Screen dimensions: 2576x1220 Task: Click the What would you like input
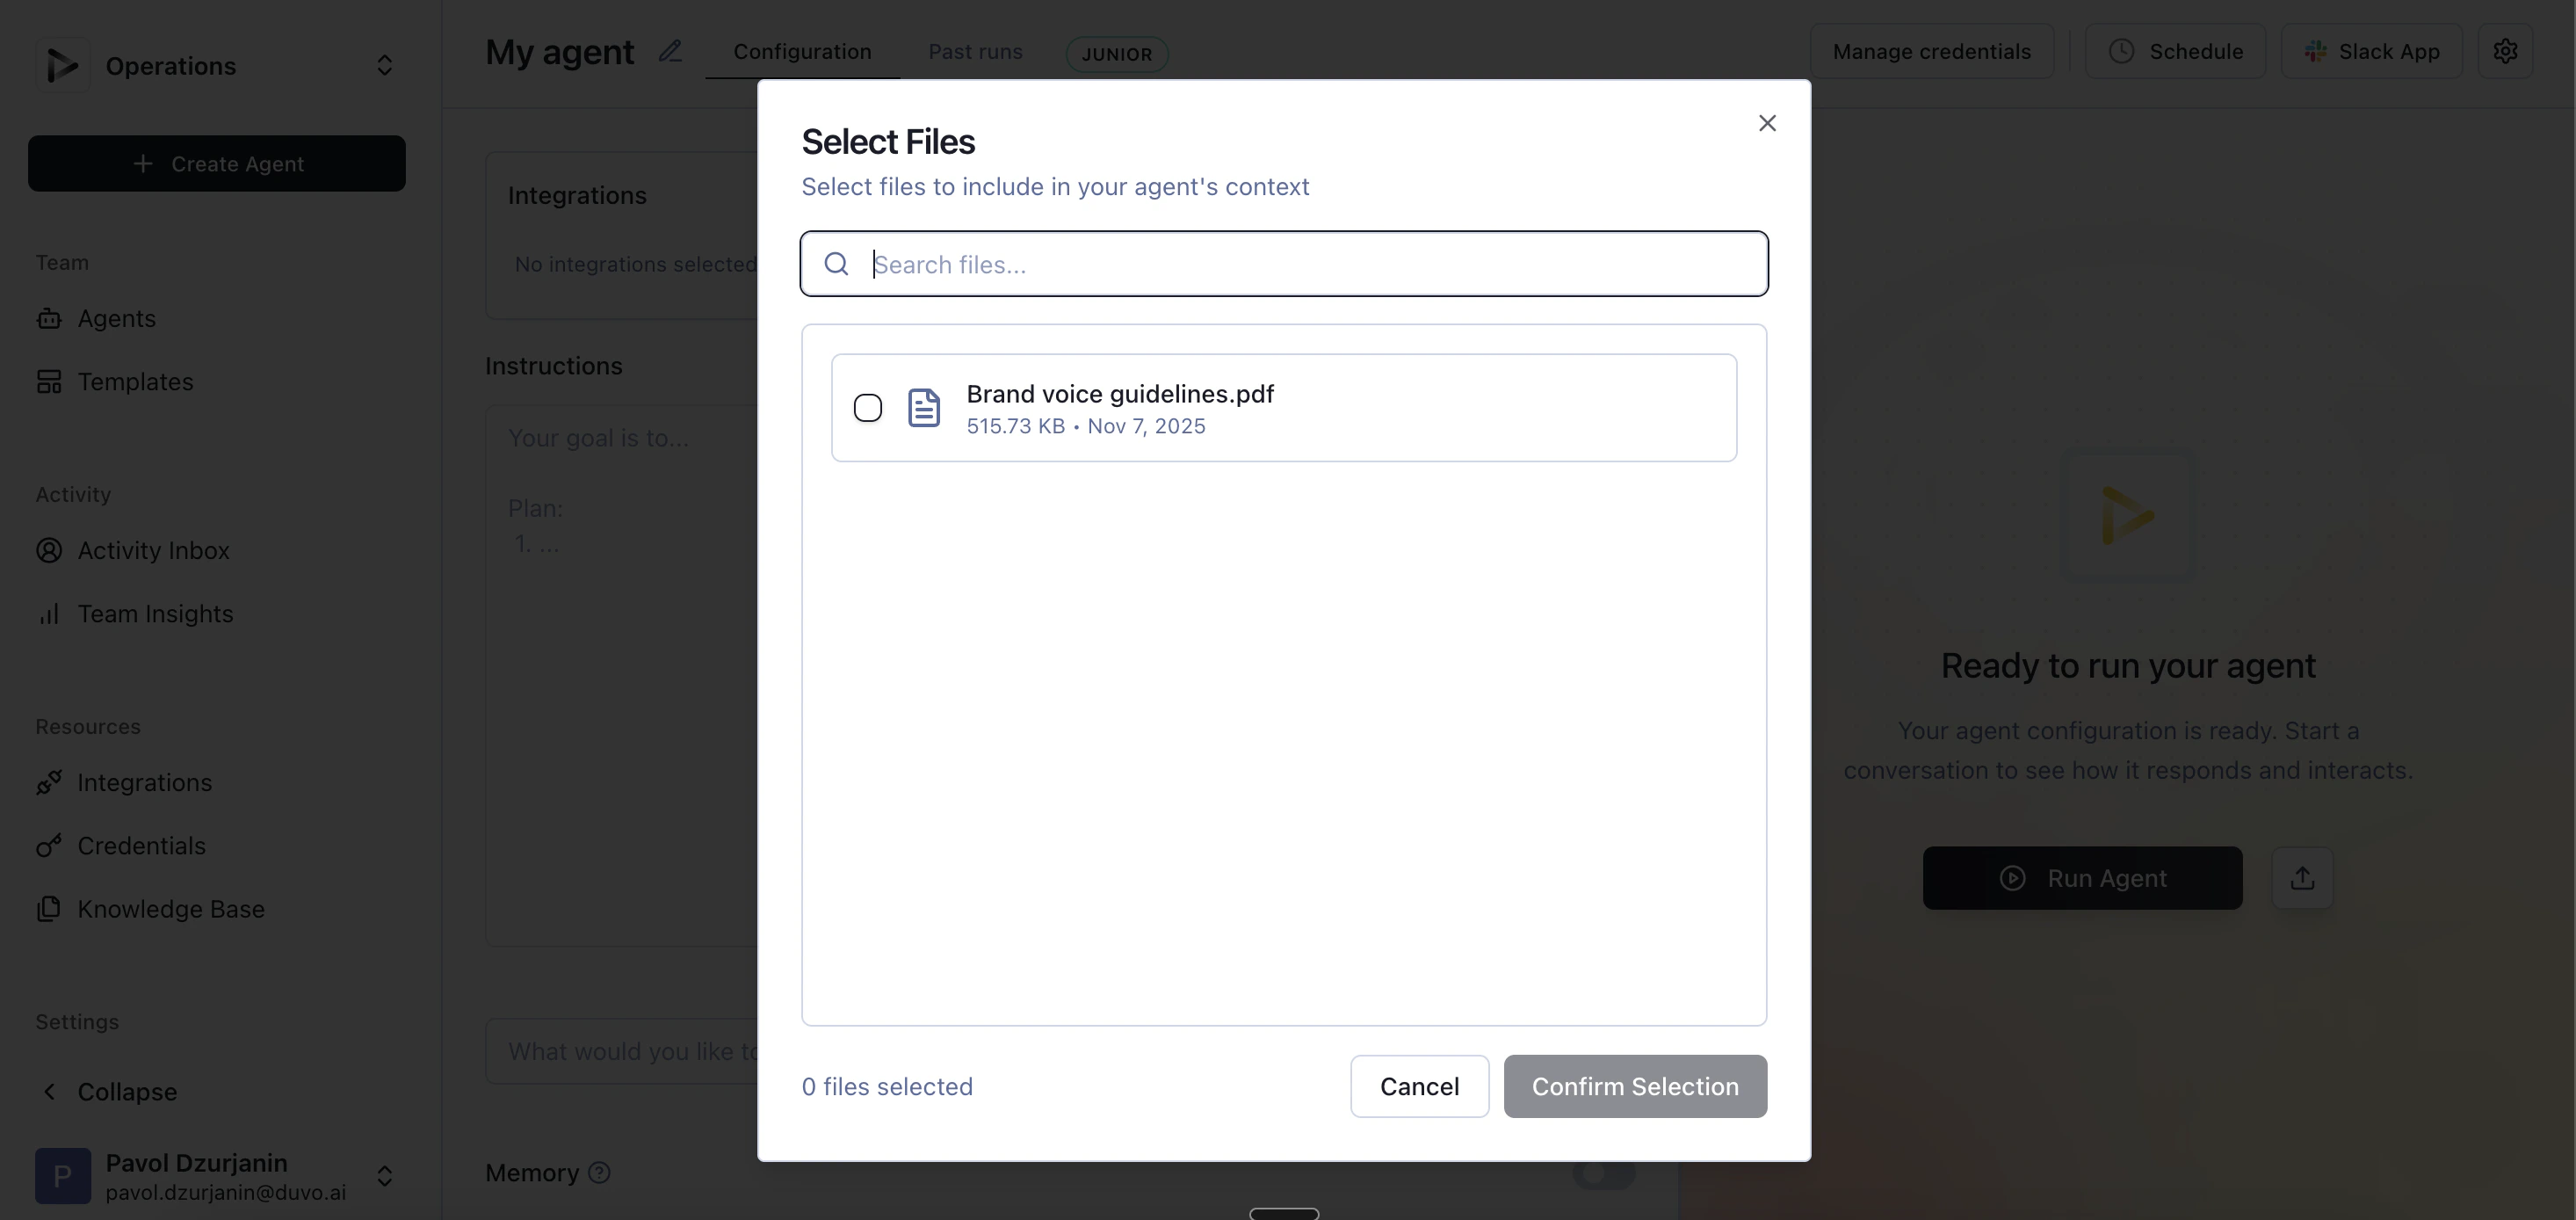[621, 1052]
